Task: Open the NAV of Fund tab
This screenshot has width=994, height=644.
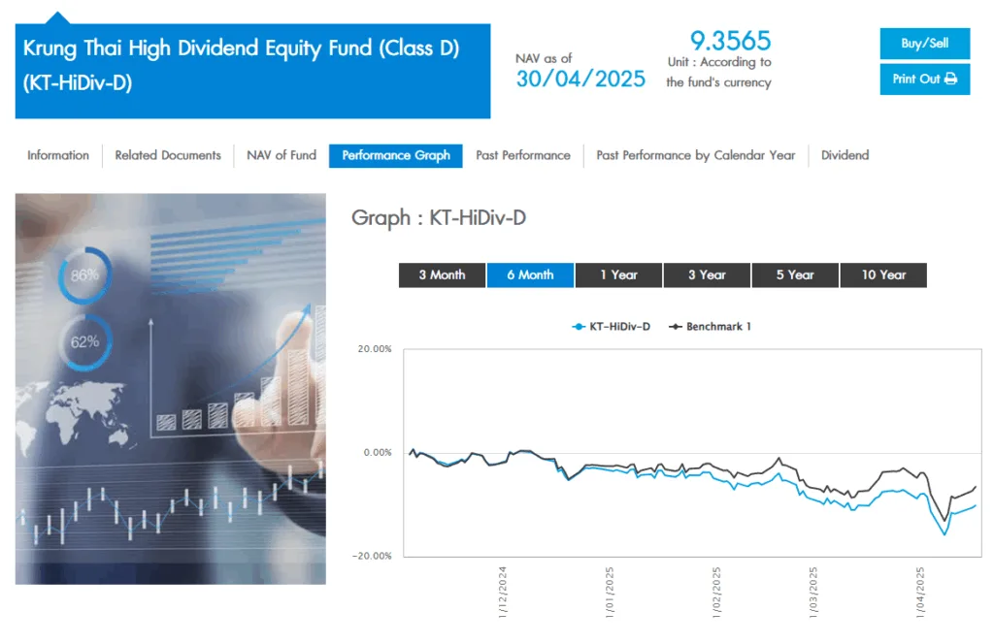Action: [282, 155]
